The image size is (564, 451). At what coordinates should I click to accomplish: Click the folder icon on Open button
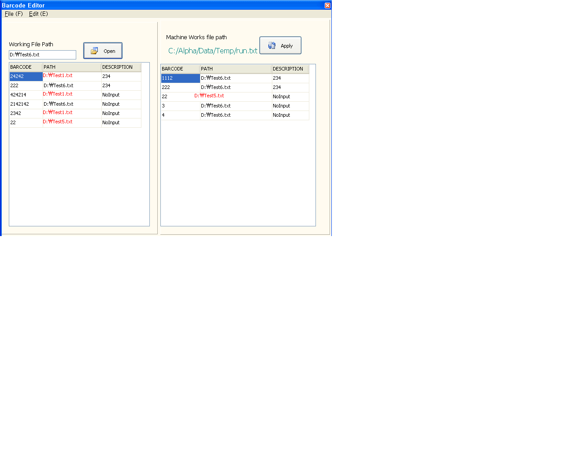pos(94,51)
